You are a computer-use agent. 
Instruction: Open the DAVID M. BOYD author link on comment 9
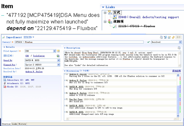(76, 112)
